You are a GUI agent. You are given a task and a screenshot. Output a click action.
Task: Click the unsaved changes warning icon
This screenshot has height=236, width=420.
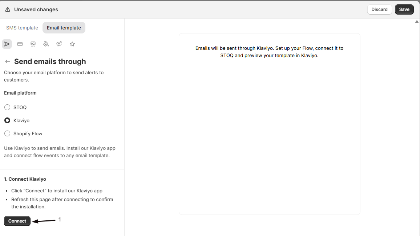pos(8,10)
